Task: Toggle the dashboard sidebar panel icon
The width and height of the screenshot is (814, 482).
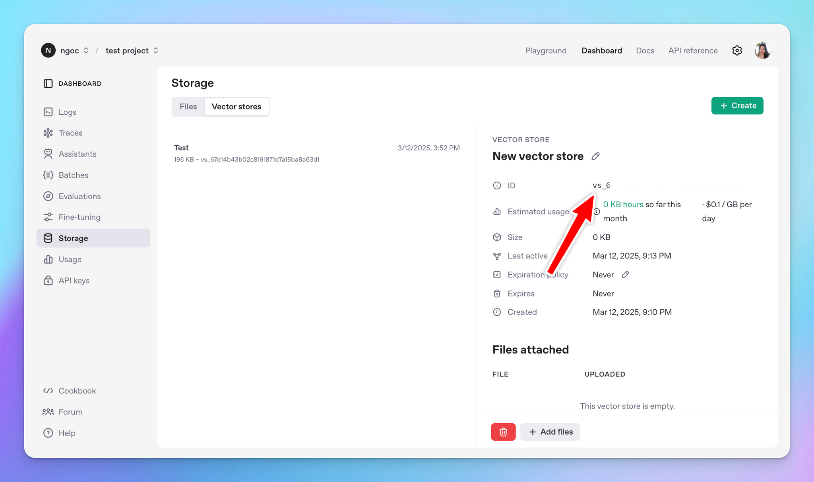Action: tap(48, 83)
